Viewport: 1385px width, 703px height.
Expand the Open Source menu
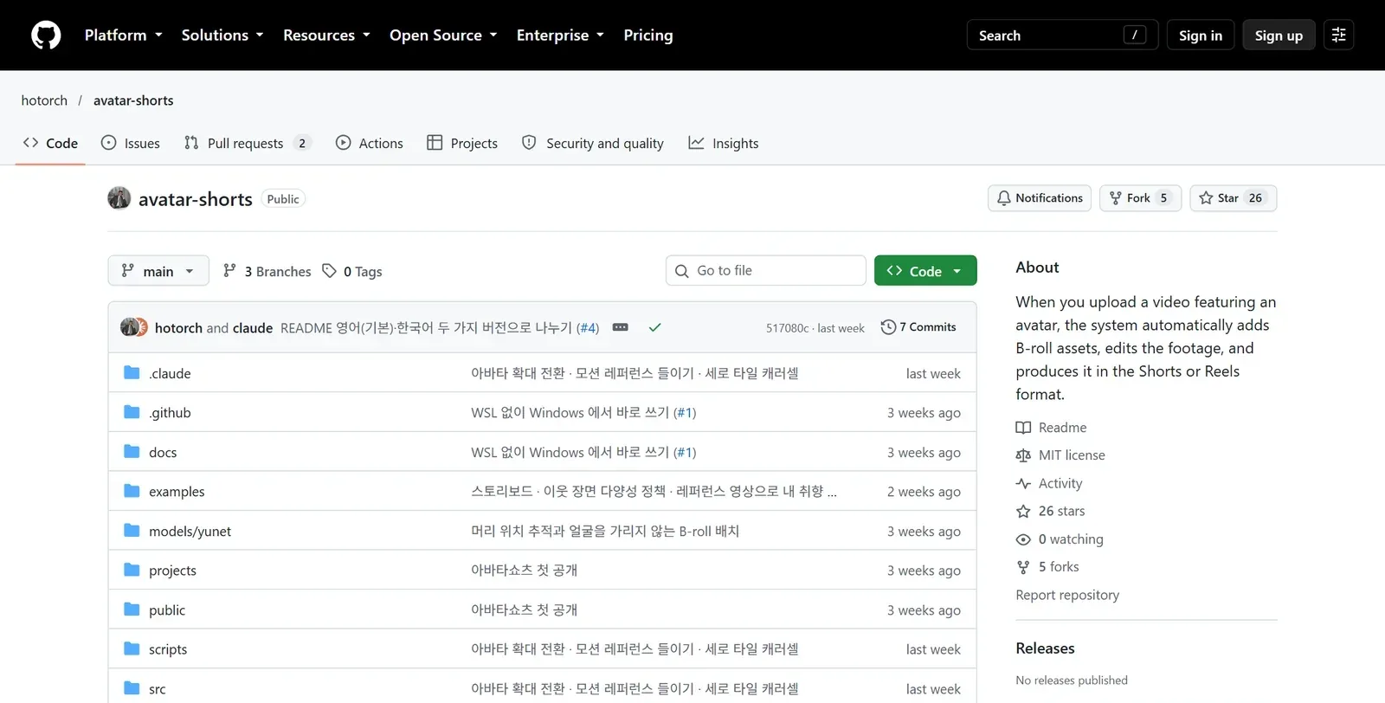click(x=444, y=35)
